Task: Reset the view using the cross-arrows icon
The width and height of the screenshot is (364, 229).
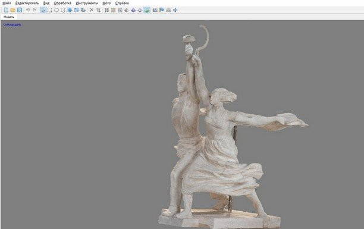Action: tap(175, 10)
